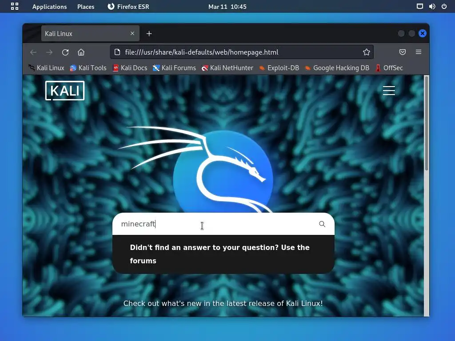Open the clock showing Mar 11 10:45

click(x=227, y=7)
